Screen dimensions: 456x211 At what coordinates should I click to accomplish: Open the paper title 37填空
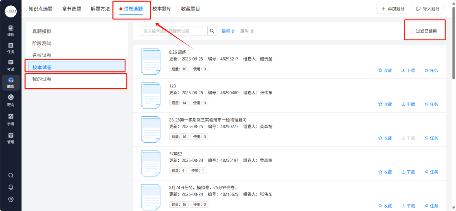(175, 154)
